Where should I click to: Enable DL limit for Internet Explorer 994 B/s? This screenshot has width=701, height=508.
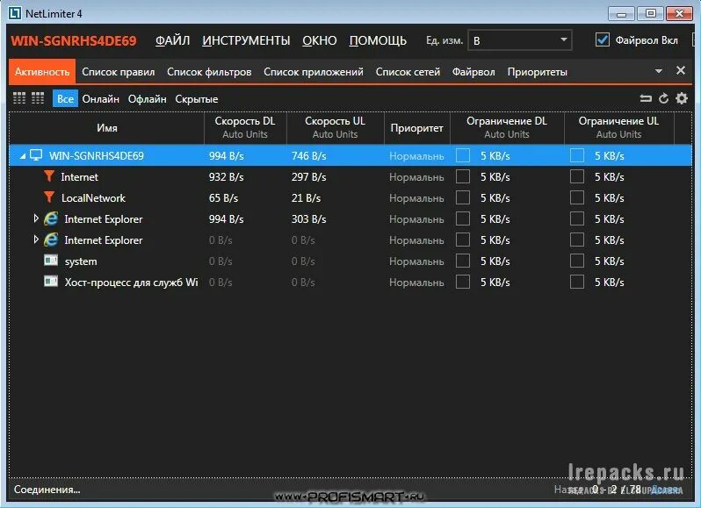pyautogui.click(x=463, y=218)
